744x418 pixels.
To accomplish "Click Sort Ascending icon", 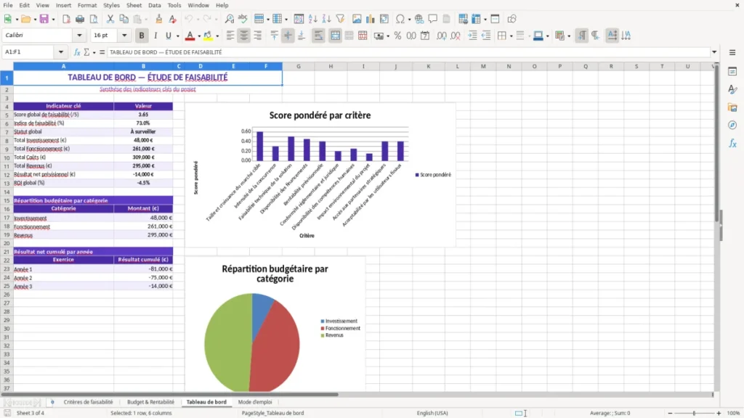I will pyautogui.click(x=312, y=19).
